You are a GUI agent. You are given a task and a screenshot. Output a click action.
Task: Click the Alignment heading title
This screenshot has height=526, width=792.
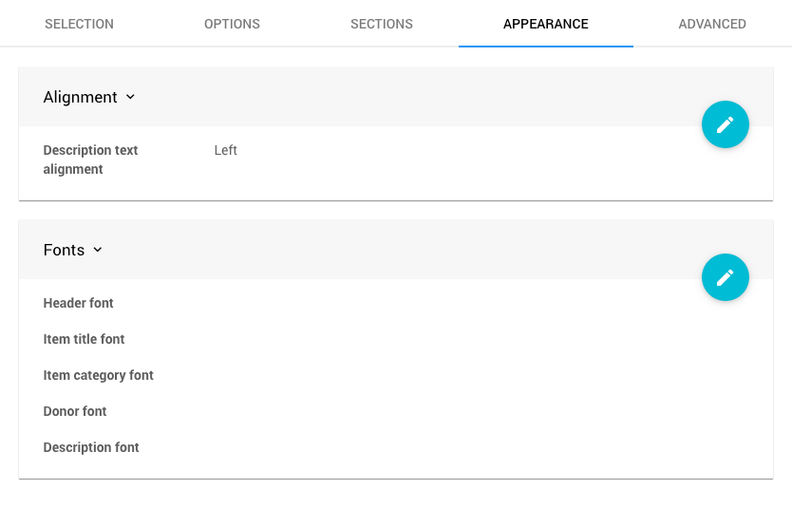pos(80,97)
